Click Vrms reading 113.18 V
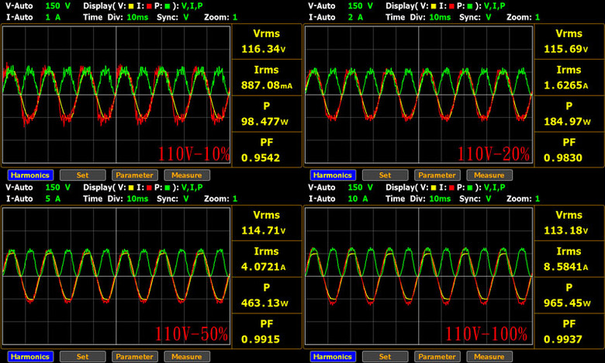This screenshot has height=363, width=605. tap(566, 230)
